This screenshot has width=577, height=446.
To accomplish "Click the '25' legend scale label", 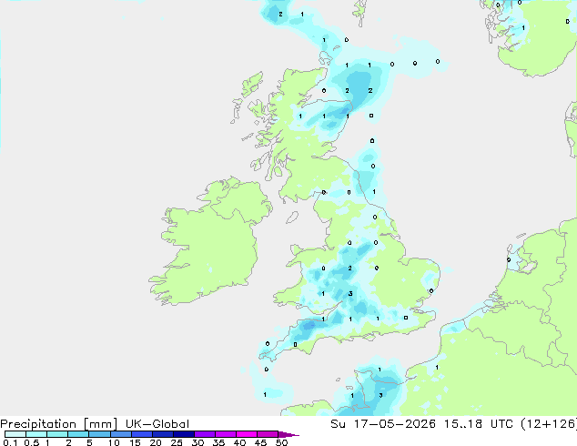I will point(177,442).
